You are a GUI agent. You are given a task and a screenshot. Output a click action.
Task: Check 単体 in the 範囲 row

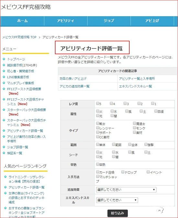[98, 144]
